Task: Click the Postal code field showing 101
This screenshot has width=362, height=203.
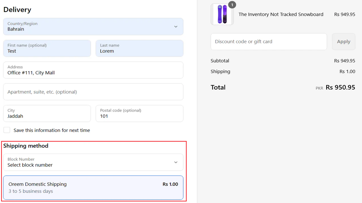Action: pyautogui.click(x=139, y=113)
